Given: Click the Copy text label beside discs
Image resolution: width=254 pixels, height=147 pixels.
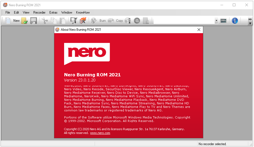Looking at the screenshot, I should [x=119, y=21].
